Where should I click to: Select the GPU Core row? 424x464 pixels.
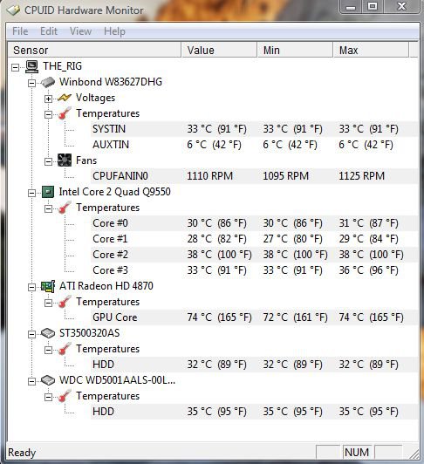254,317
